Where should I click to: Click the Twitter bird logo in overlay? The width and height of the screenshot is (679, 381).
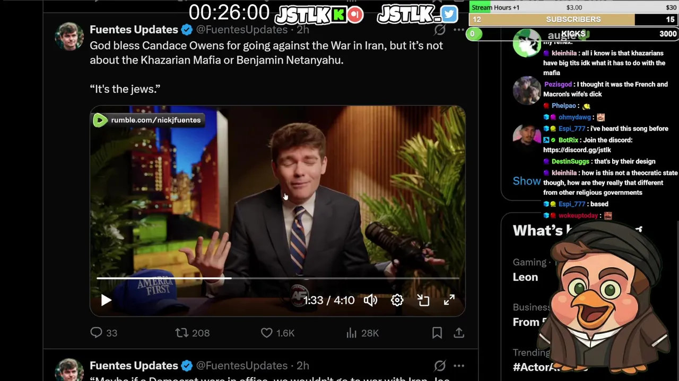449,14
